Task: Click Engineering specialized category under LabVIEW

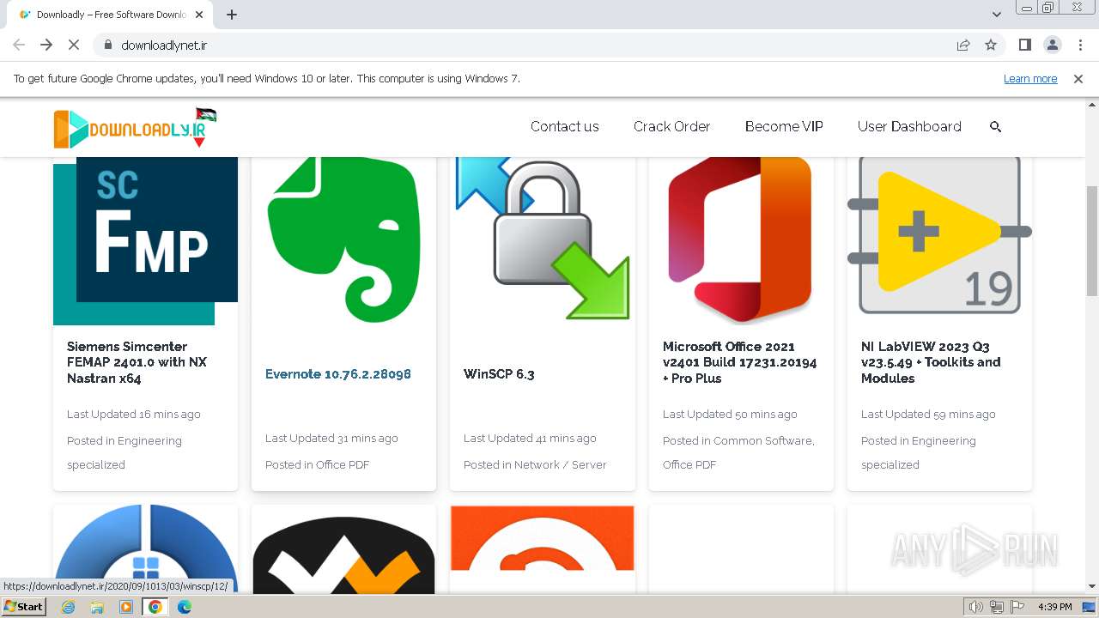Action: point(919,452)
